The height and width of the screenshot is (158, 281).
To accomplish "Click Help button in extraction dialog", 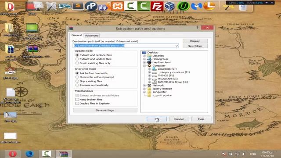I will click(x=201, y=119).
